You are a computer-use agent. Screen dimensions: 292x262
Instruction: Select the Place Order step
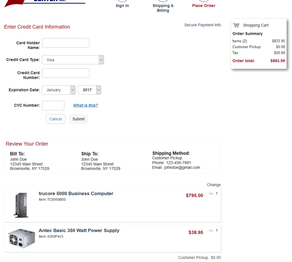(x=204, y=6)
